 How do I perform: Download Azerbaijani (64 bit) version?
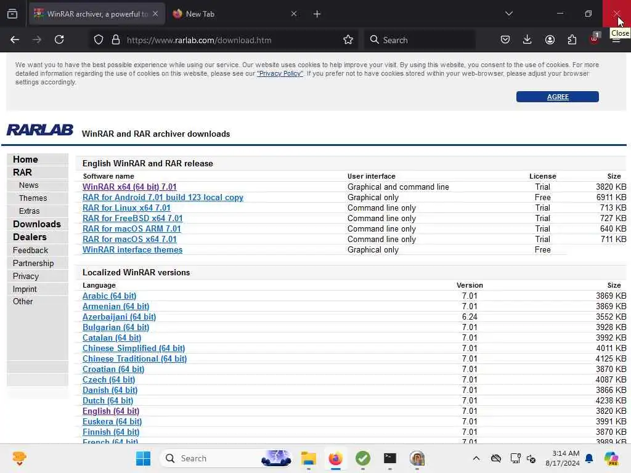tap(119, 317)
